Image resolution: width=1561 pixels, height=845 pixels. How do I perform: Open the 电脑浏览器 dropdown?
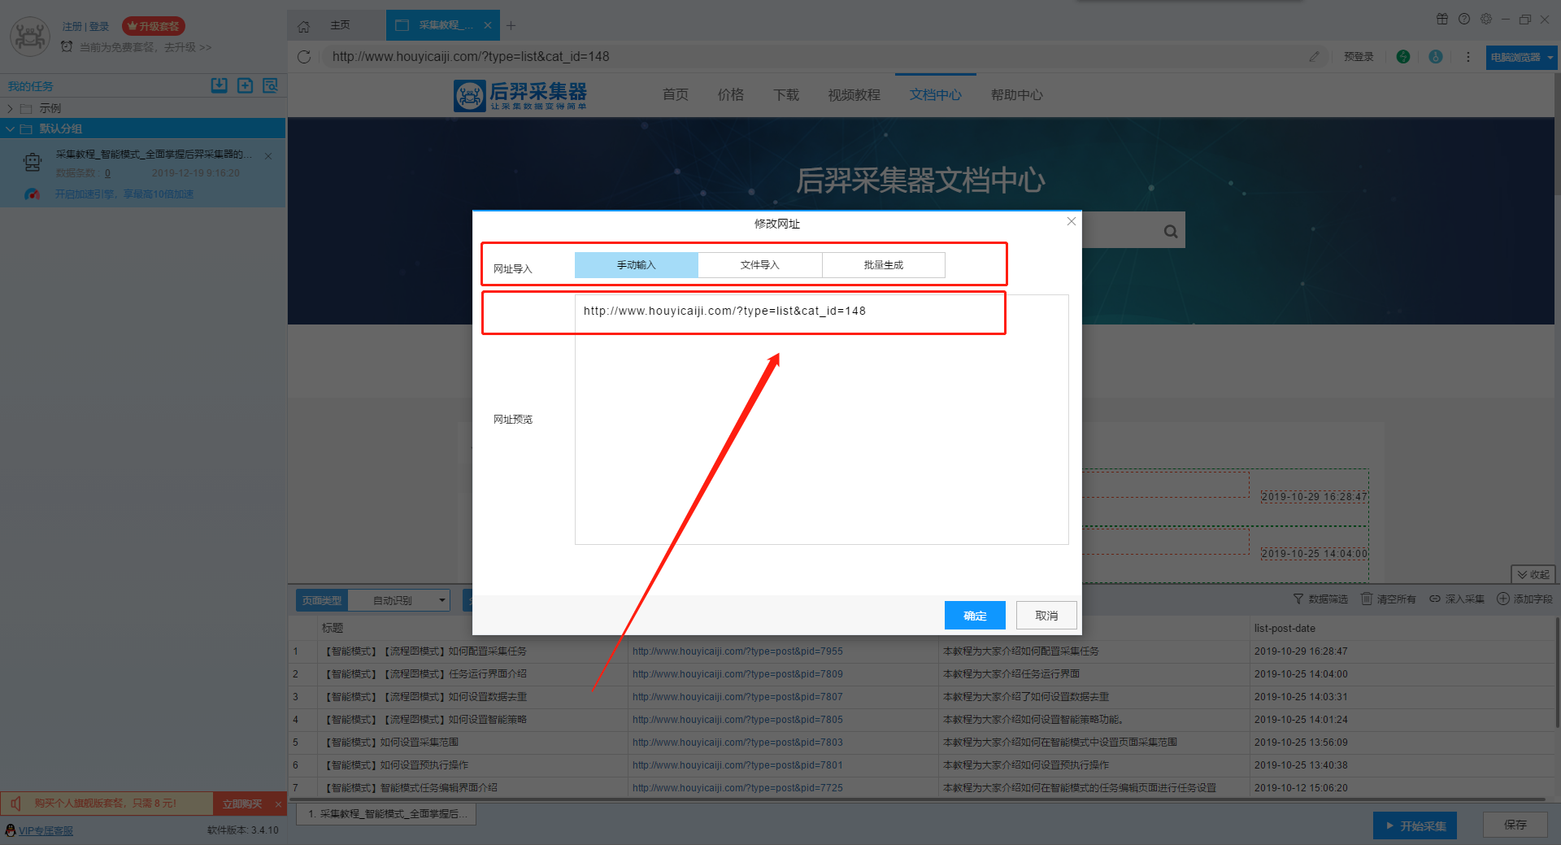[1520, 57]
